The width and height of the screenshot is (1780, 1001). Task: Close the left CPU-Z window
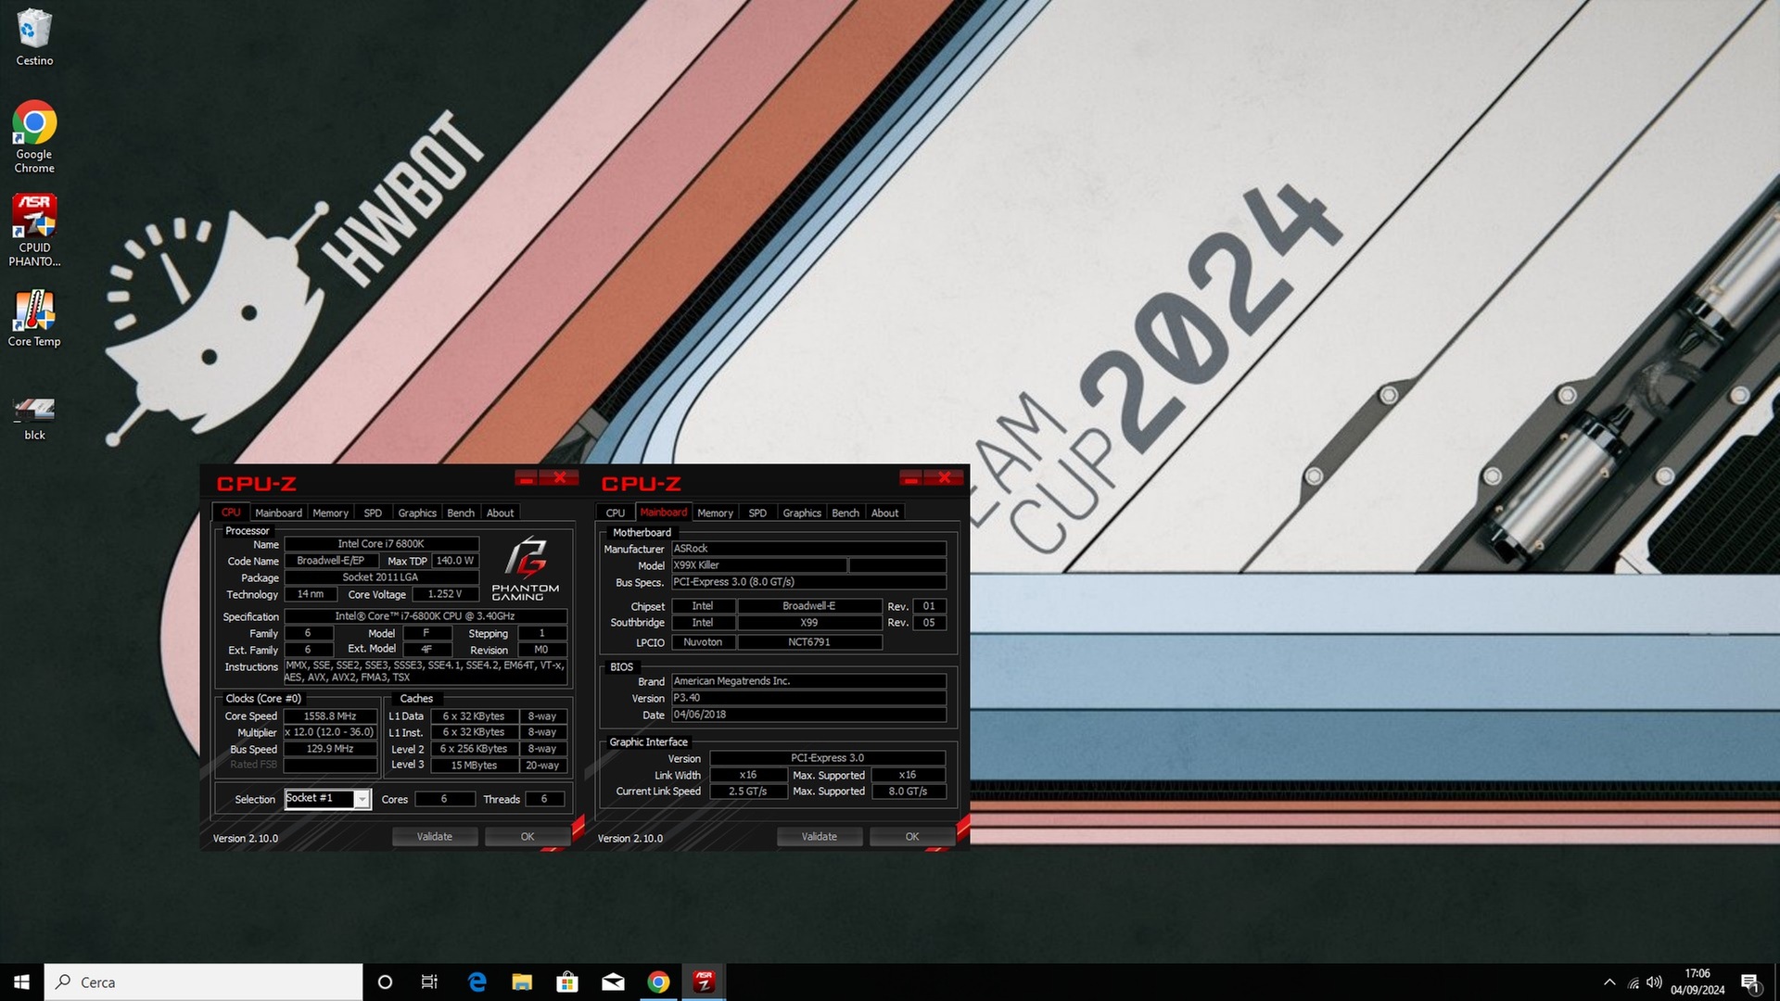(560, 478)
